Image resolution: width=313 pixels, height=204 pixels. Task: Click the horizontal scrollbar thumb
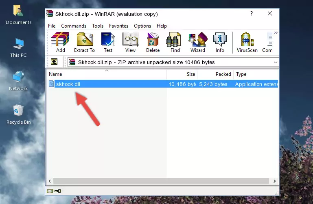click(x=161, y=181)
